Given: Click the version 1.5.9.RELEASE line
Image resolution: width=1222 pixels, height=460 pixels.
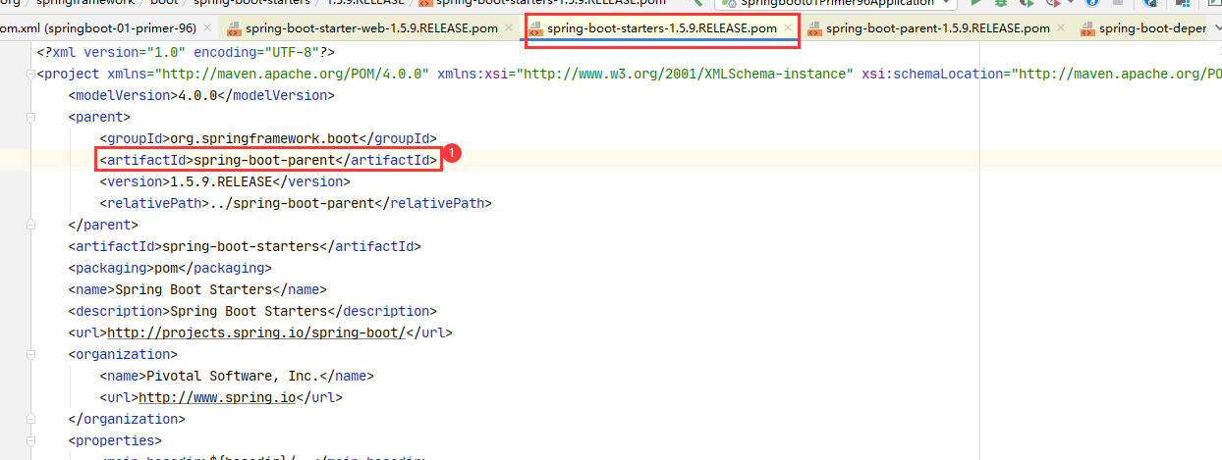Looking at the screenshot, I should 225,181.
